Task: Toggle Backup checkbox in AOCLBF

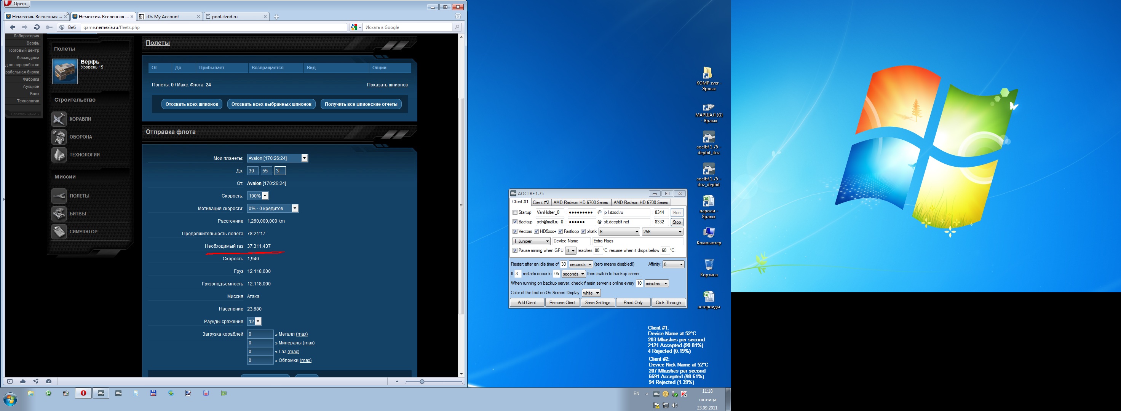Action: (515, 222)
